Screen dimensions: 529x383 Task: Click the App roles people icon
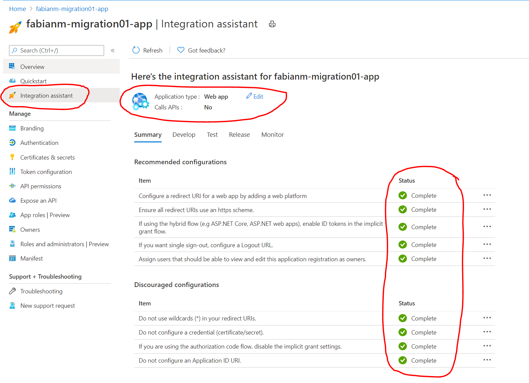(12, 215)
